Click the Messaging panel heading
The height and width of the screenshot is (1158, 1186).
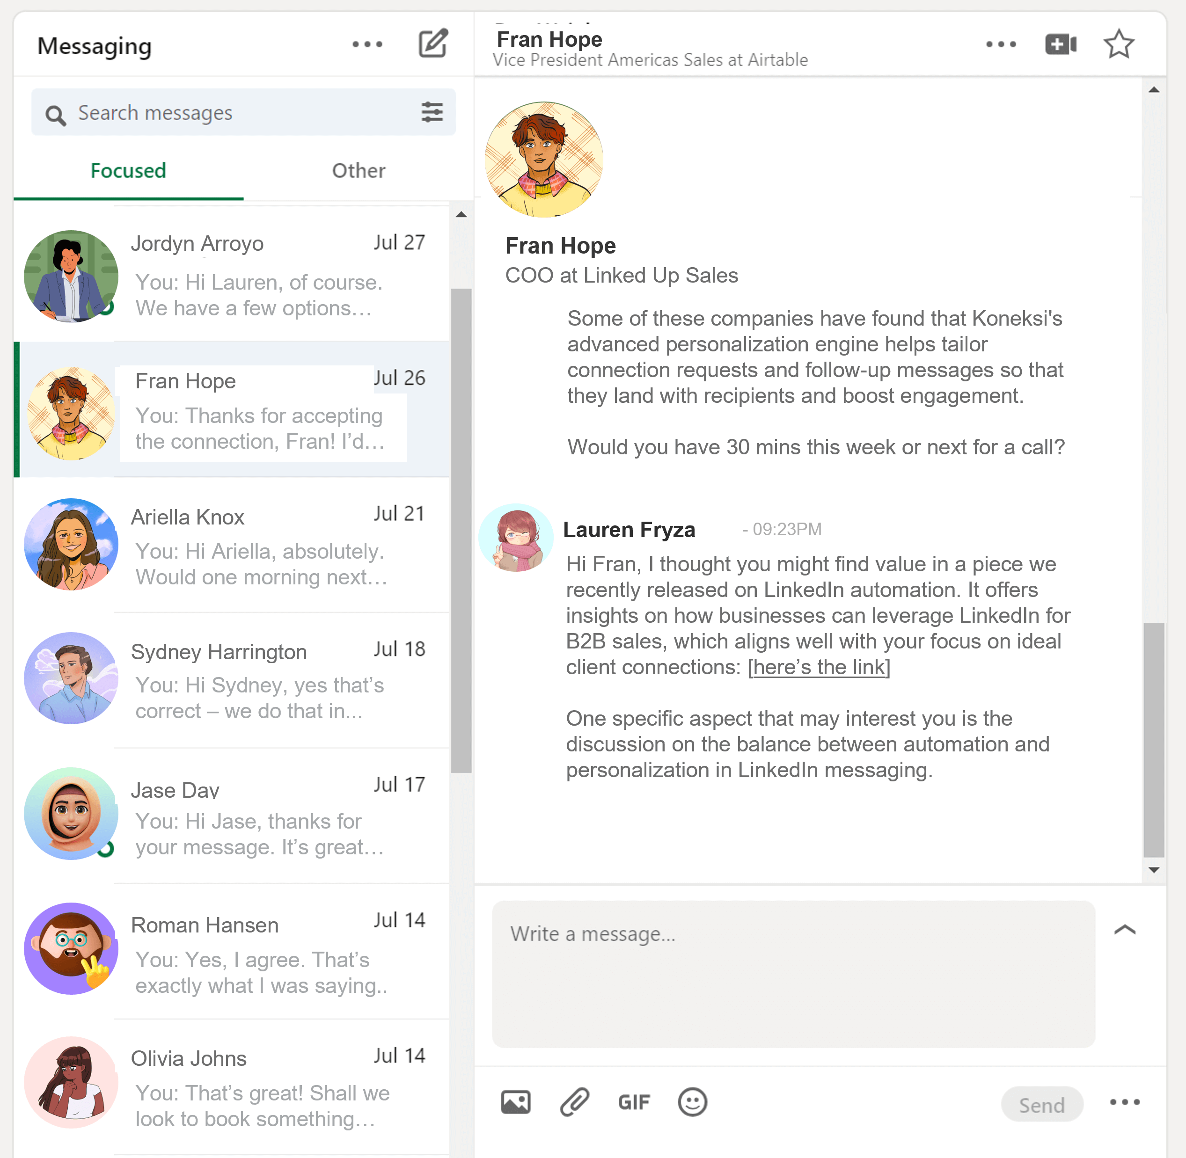pos(95,47)
